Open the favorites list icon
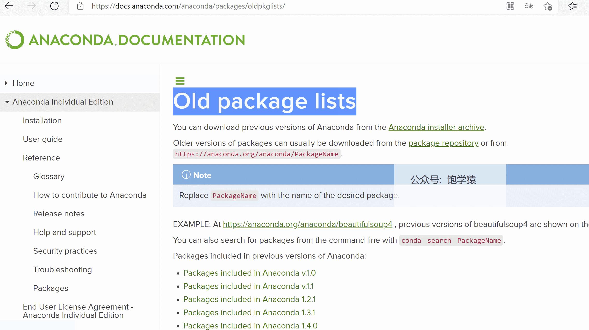Image resolution: width=589 pixels, height=330 pixels. pos(572,6)
